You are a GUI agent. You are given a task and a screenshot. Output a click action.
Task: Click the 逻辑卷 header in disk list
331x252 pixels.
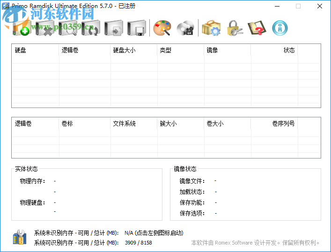84,50
